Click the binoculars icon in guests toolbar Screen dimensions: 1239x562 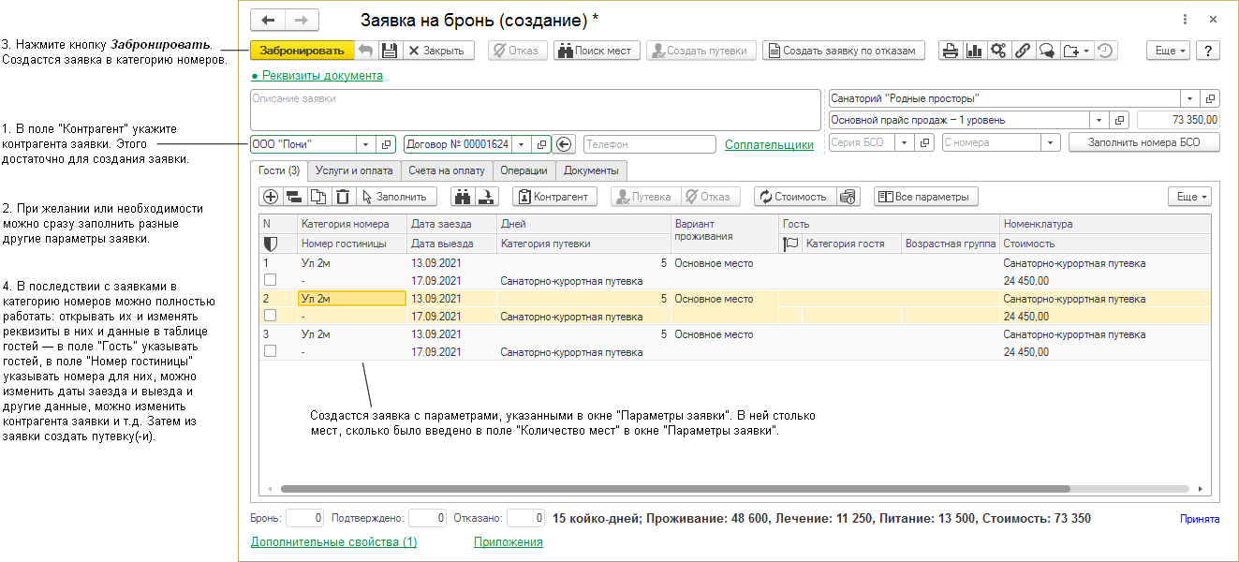pyautogui.click(x=463, y=197)
